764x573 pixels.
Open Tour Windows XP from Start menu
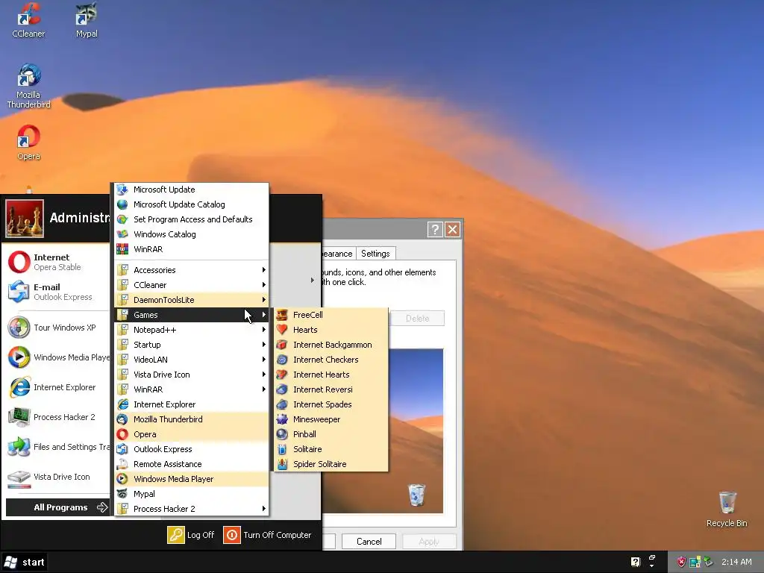coord(57,328)
